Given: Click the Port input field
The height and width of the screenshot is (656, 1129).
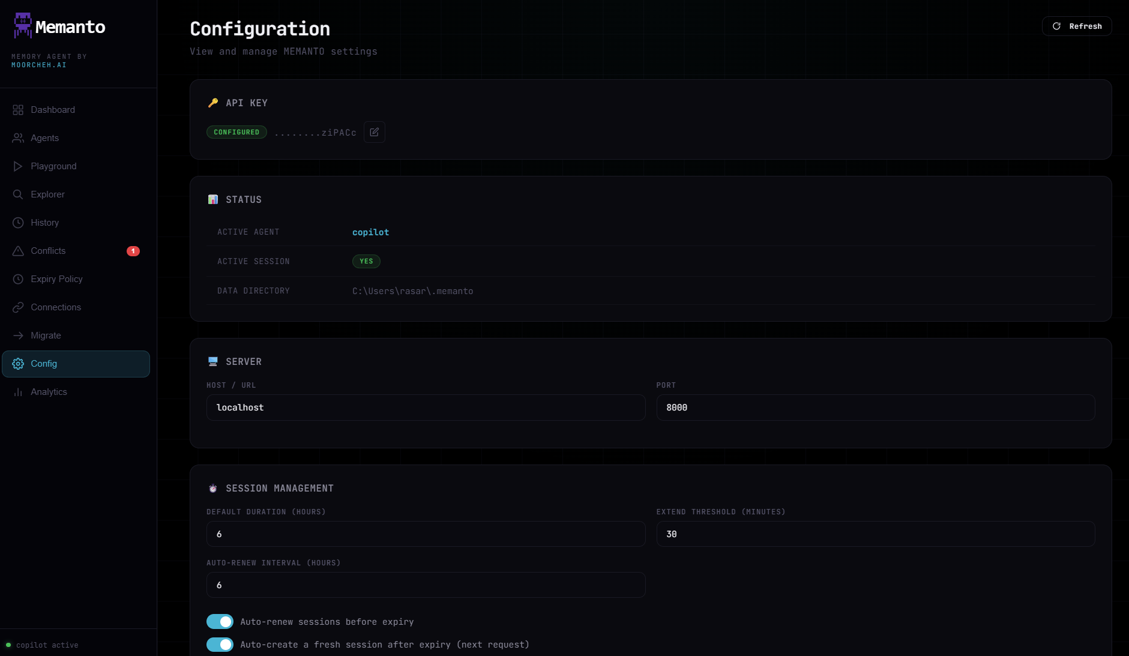Looking at the screenshot, I should point(875,408).
